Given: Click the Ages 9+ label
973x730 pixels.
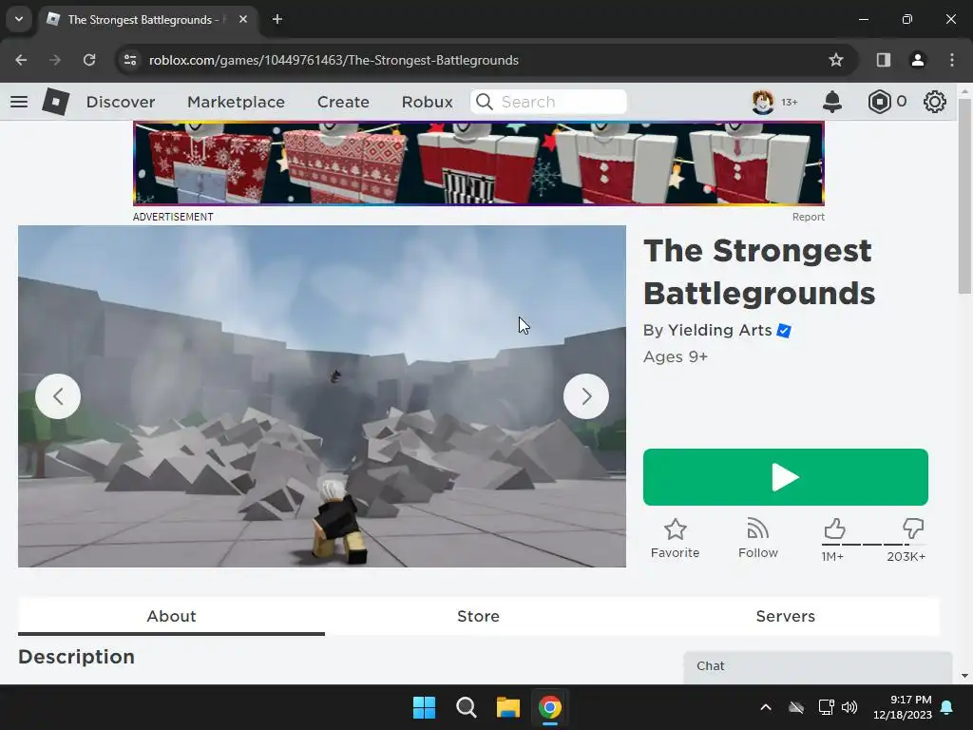Looking at the screenshot, I should pyautogui.click(x=676, y=357).
